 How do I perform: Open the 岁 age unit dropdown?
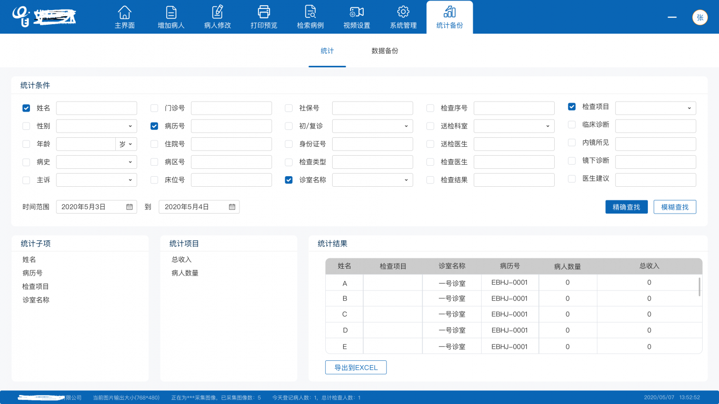click(x=126, y=144)
